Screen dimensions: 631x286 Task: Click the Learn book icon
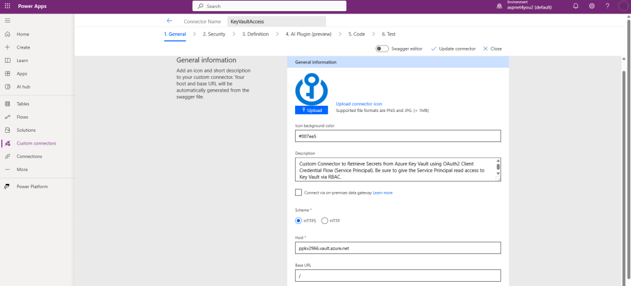[7, 61]
